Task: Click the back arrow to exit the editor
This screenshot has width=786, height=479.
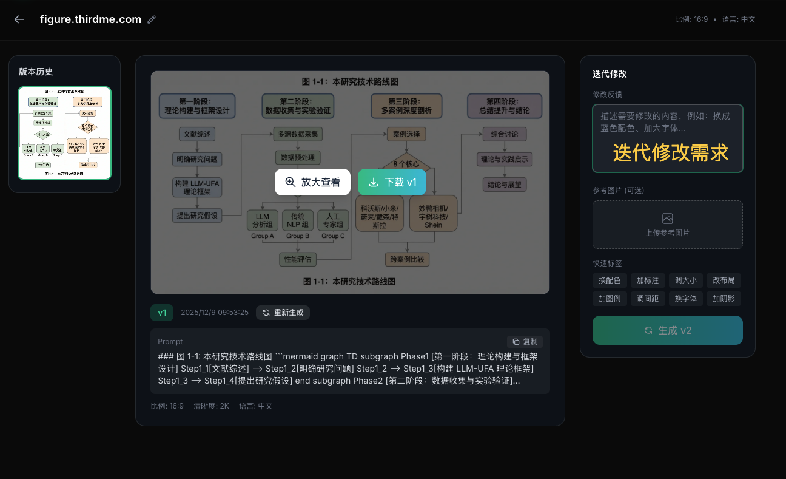Action: (19, 19)
